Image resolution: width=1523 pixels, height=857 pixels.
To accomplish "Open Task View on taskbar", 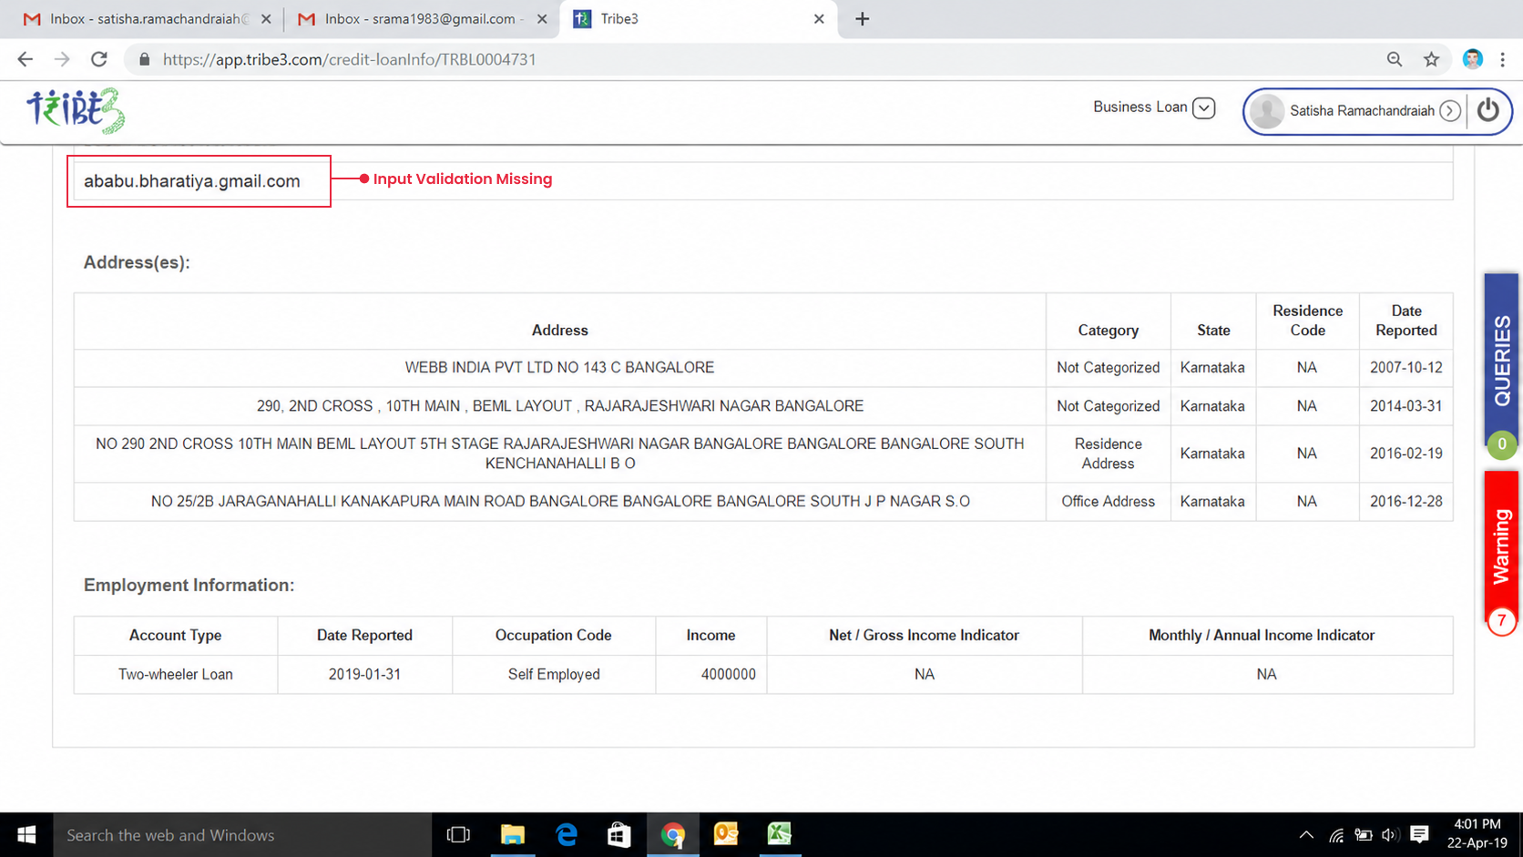I will (458, 834).
